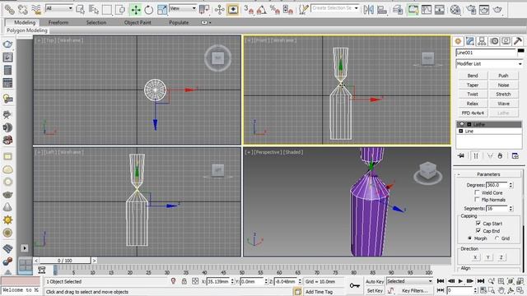Viewport: 527px width, 296px height.
Task: Open Create Selection Set dropdown
Action: [x=335, y=8]
